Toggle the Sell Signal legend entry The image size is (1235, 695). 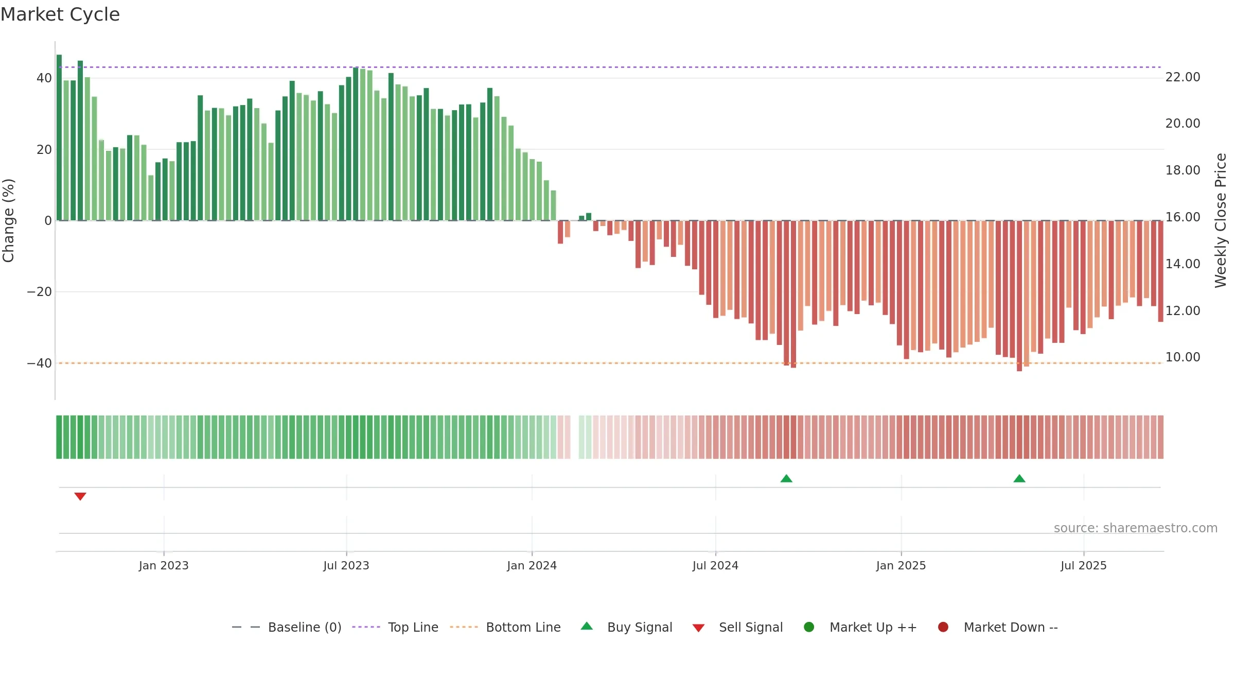[x=737, y=627]
